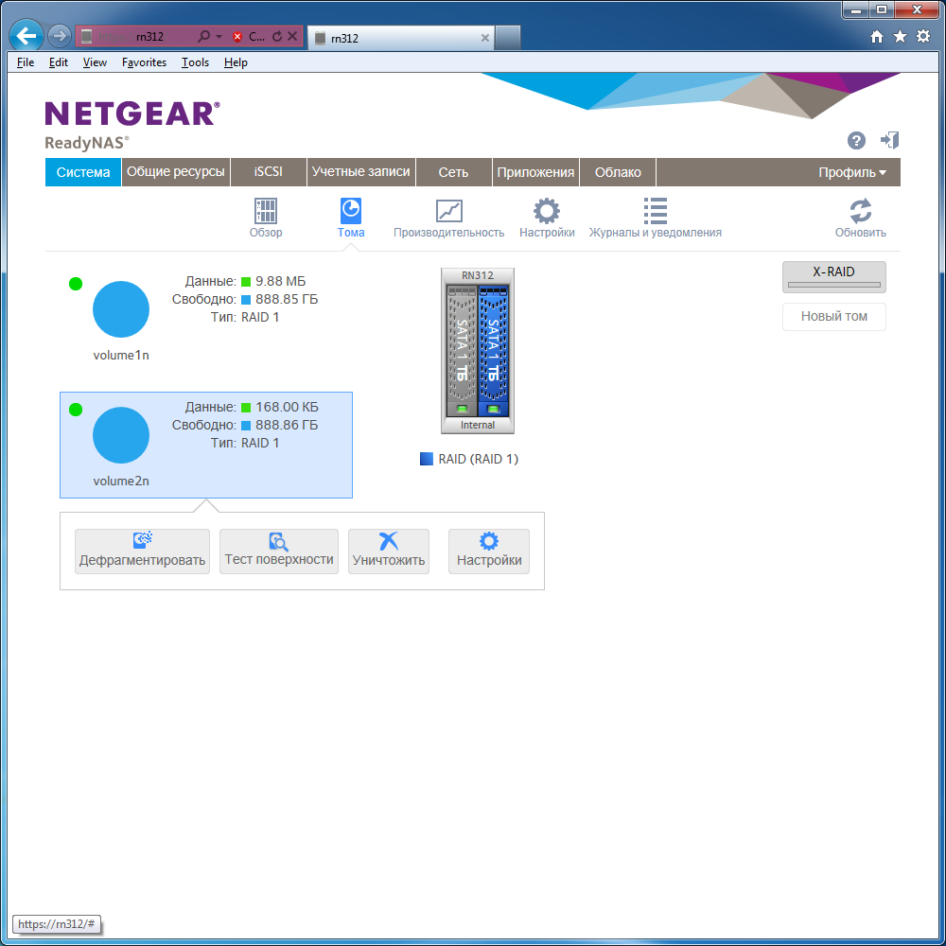
Task: Click volume1n green status indicator
Action: click(x=76, y=284)
